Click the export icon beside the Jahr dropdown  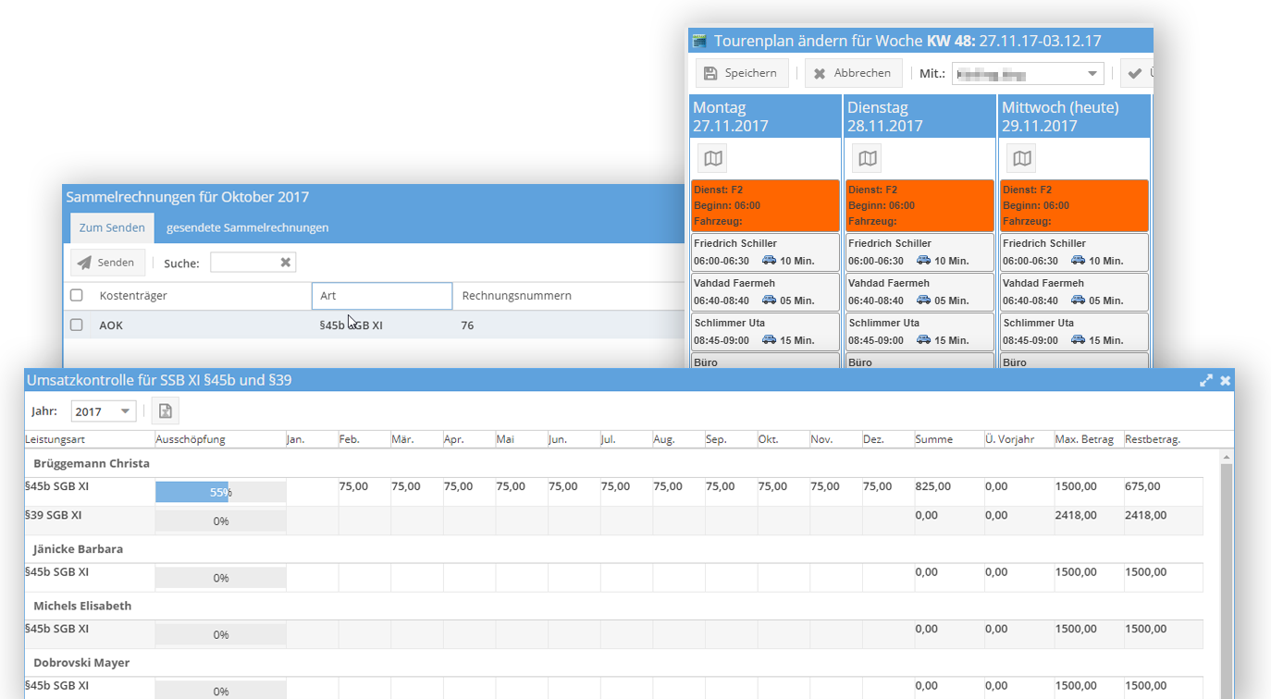[x=165, y=411]
